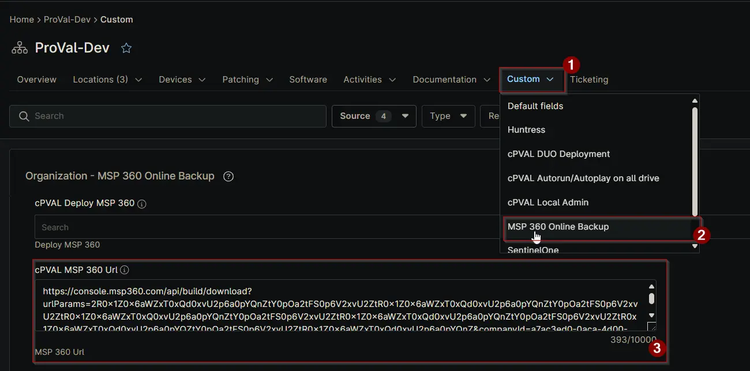
Task: Click scroll up arrow in URL textarea
Action: tap(651, 286)
